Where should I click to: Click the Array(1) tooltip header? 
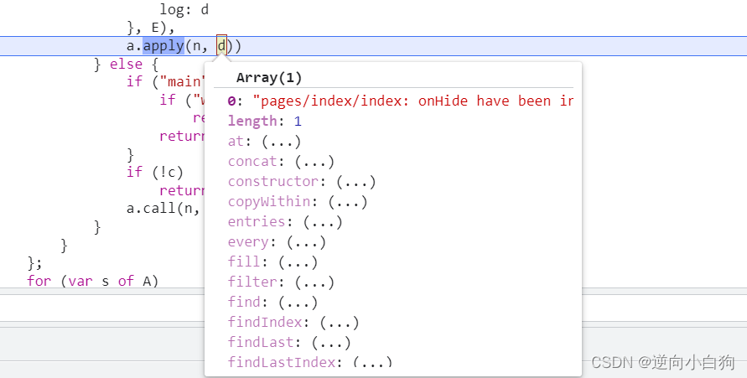coord(269,78)
